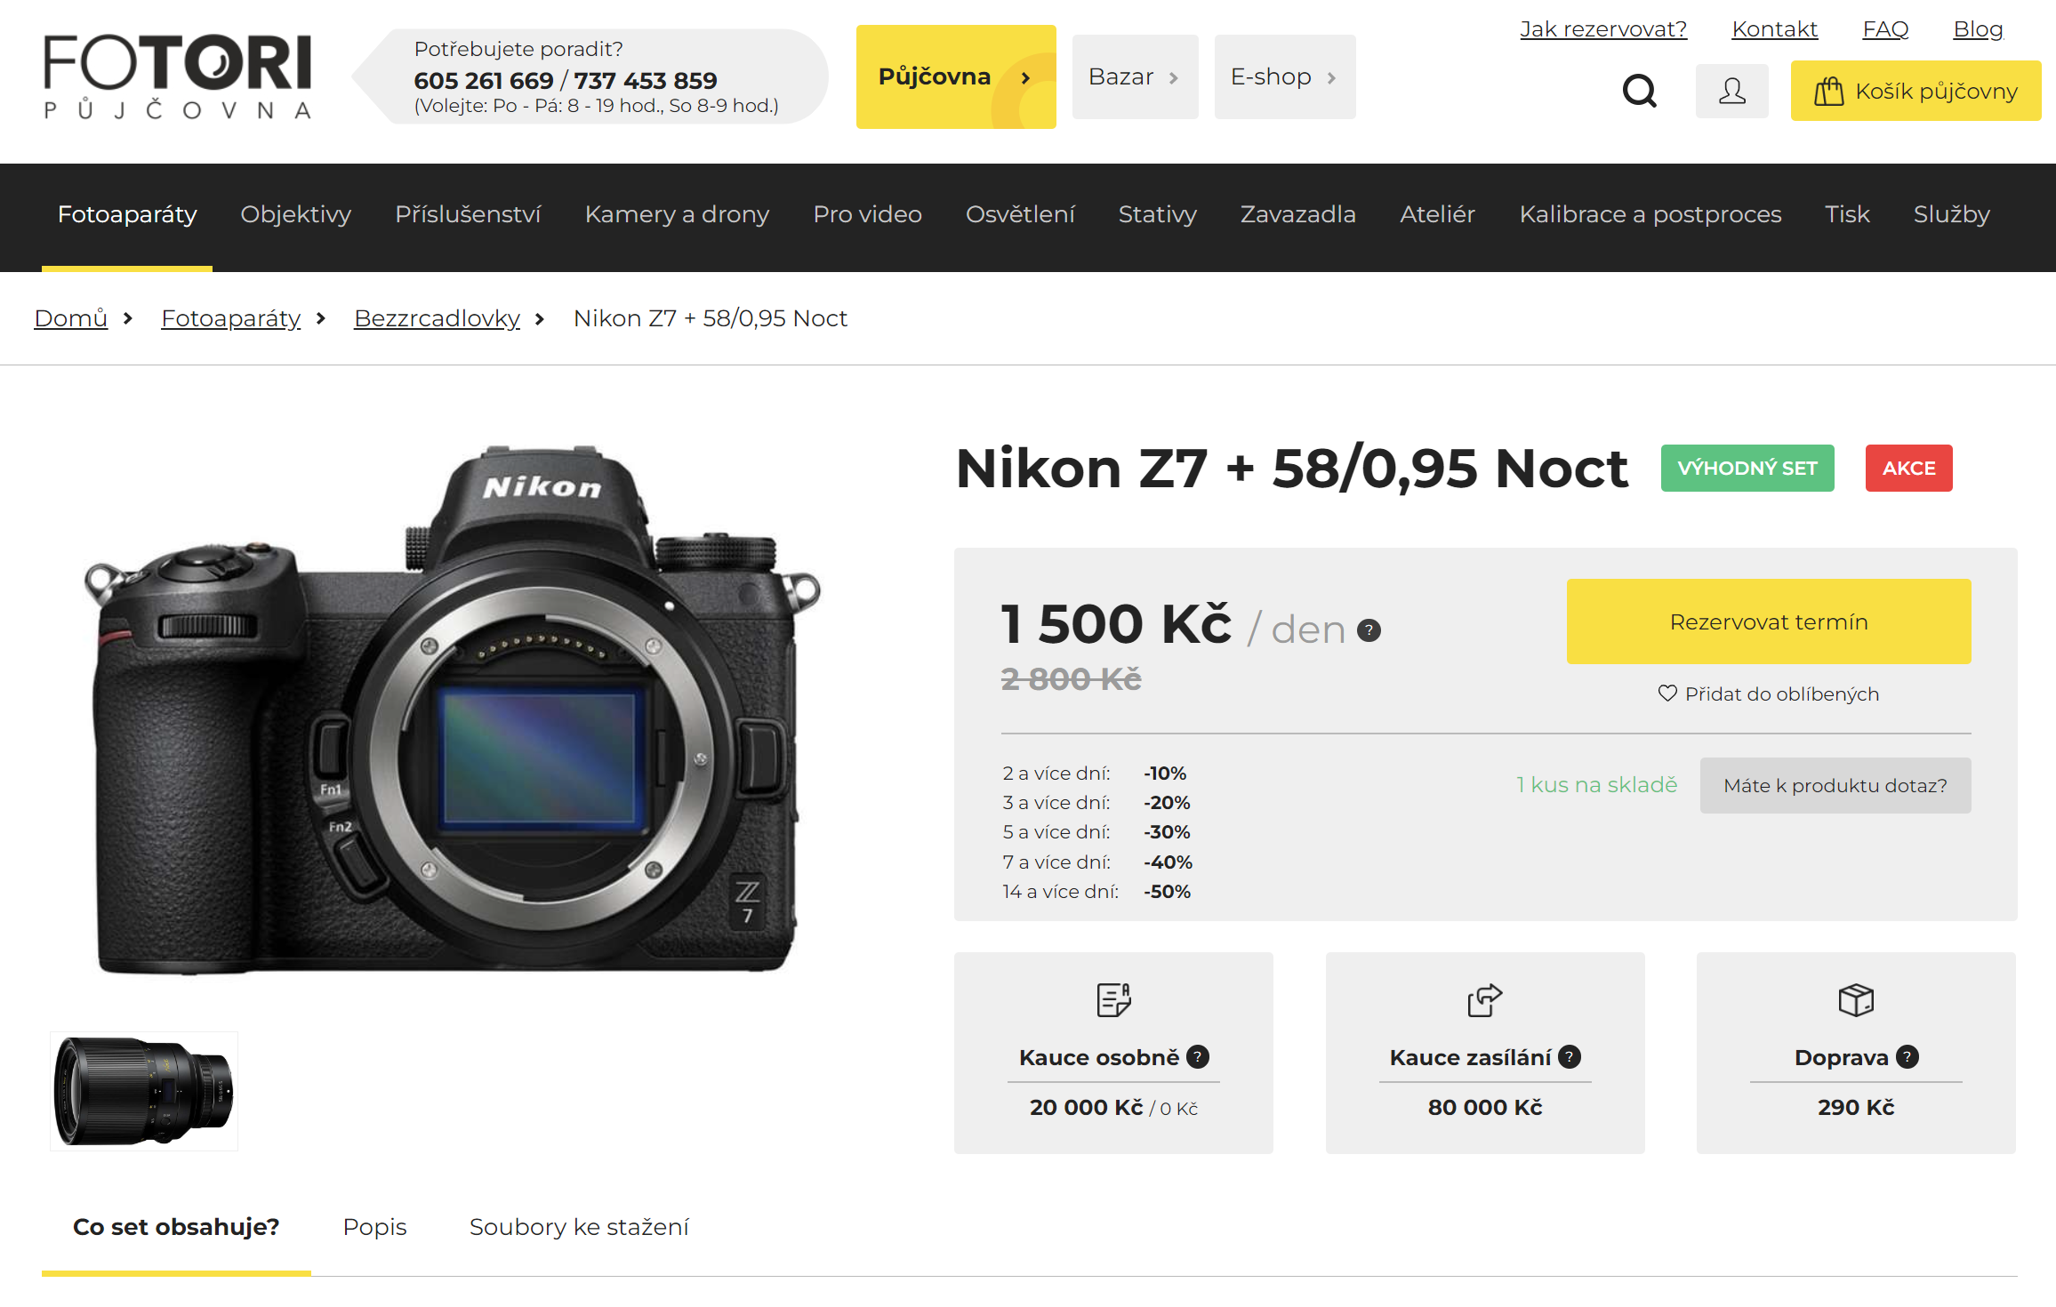
Task: Click the 290 Kč shipping value
Action: (1856, 1108)
